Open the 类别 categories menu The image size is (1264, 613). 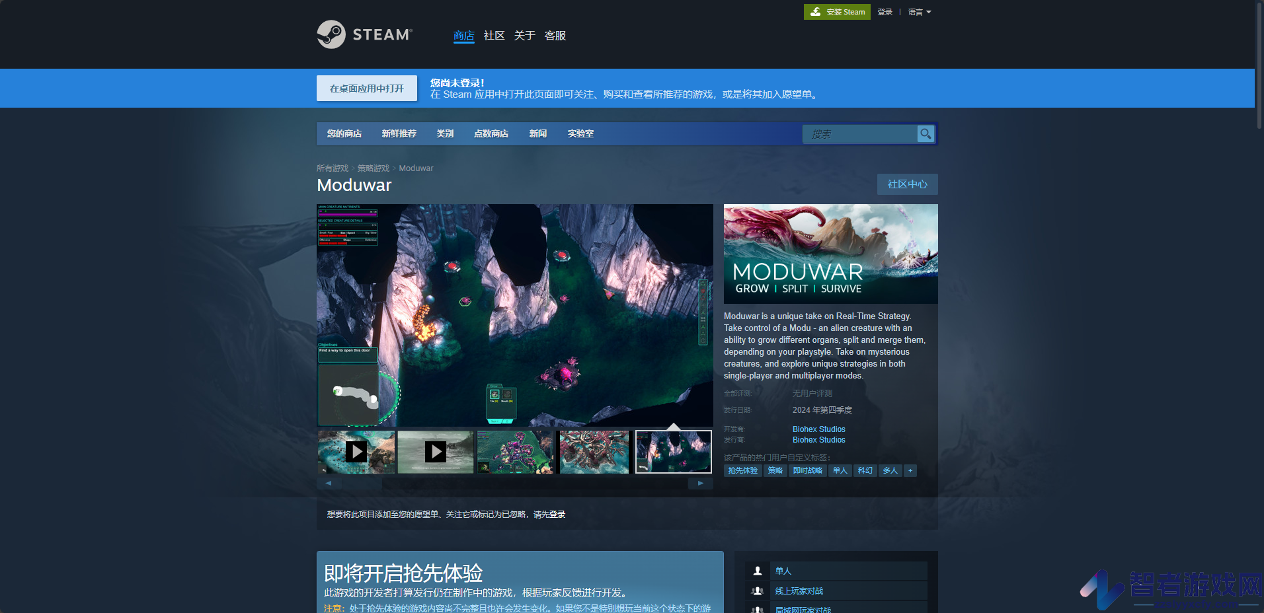[445, 133]
